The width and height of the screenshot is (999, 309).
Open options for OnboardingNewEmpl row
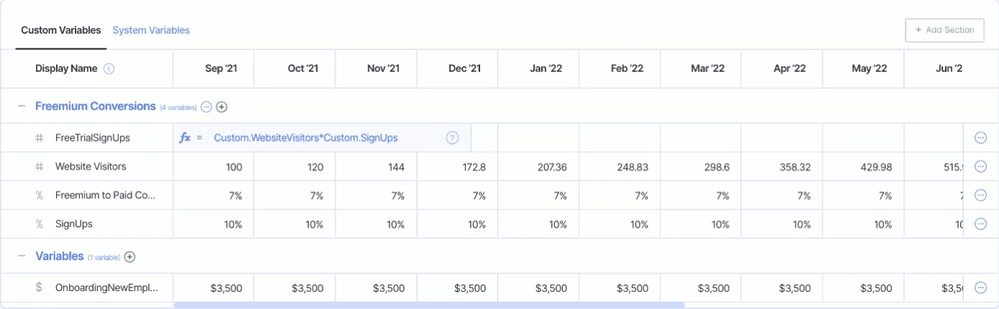point(980,287)
